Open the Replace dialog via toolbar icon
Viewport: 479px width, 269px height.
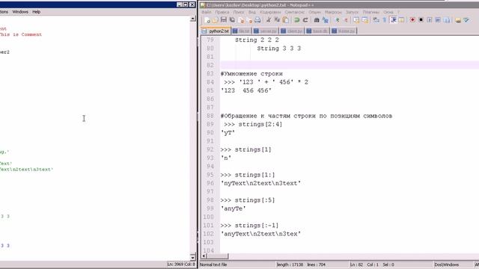pyautogui.click(x=326, y=20)
